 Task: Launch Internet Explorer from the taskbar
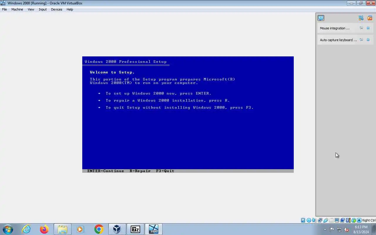(26, 229)
